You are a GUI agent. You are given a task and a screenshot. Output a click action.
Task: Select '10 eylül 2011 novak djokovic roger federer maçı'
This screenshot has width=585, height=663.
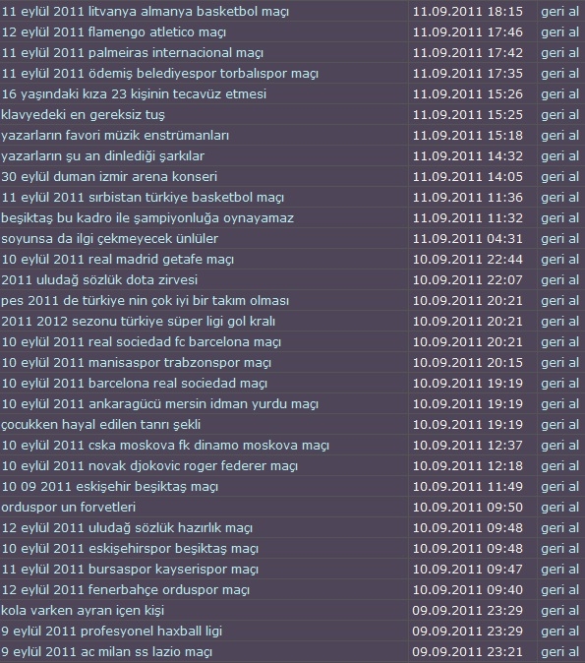[x=149, y=466]
